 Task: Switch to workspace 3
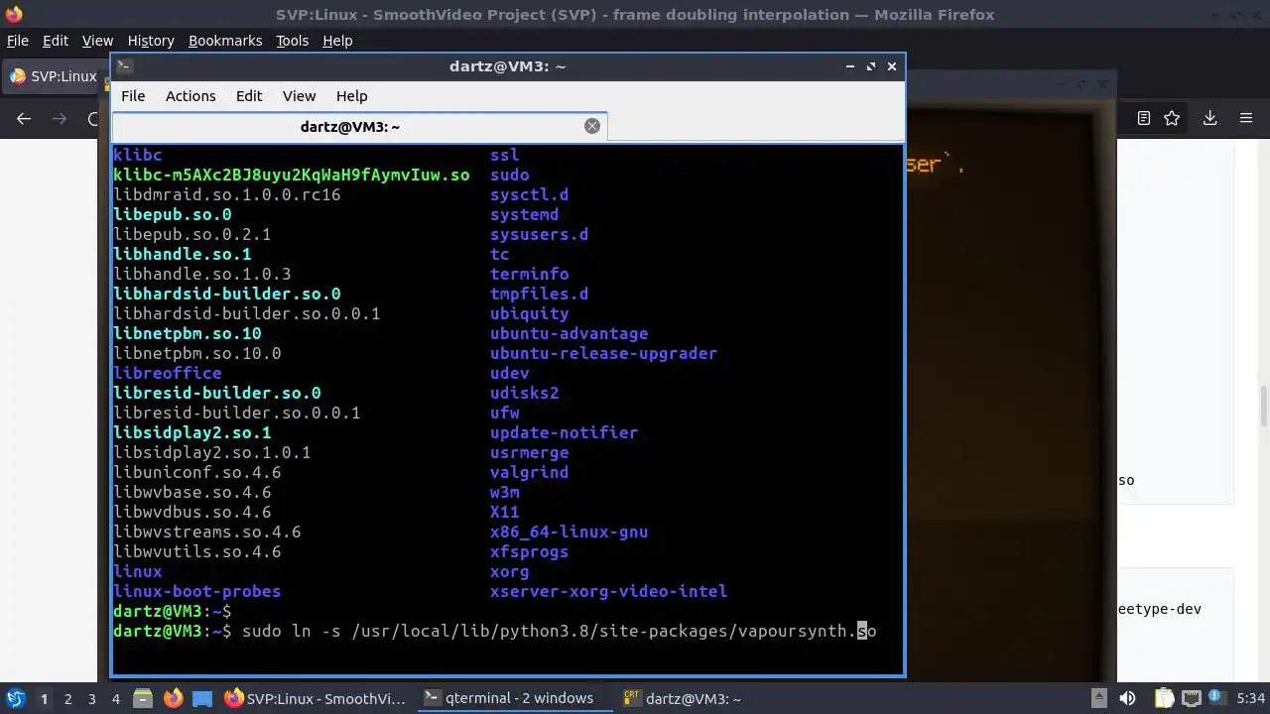point(91,698)
